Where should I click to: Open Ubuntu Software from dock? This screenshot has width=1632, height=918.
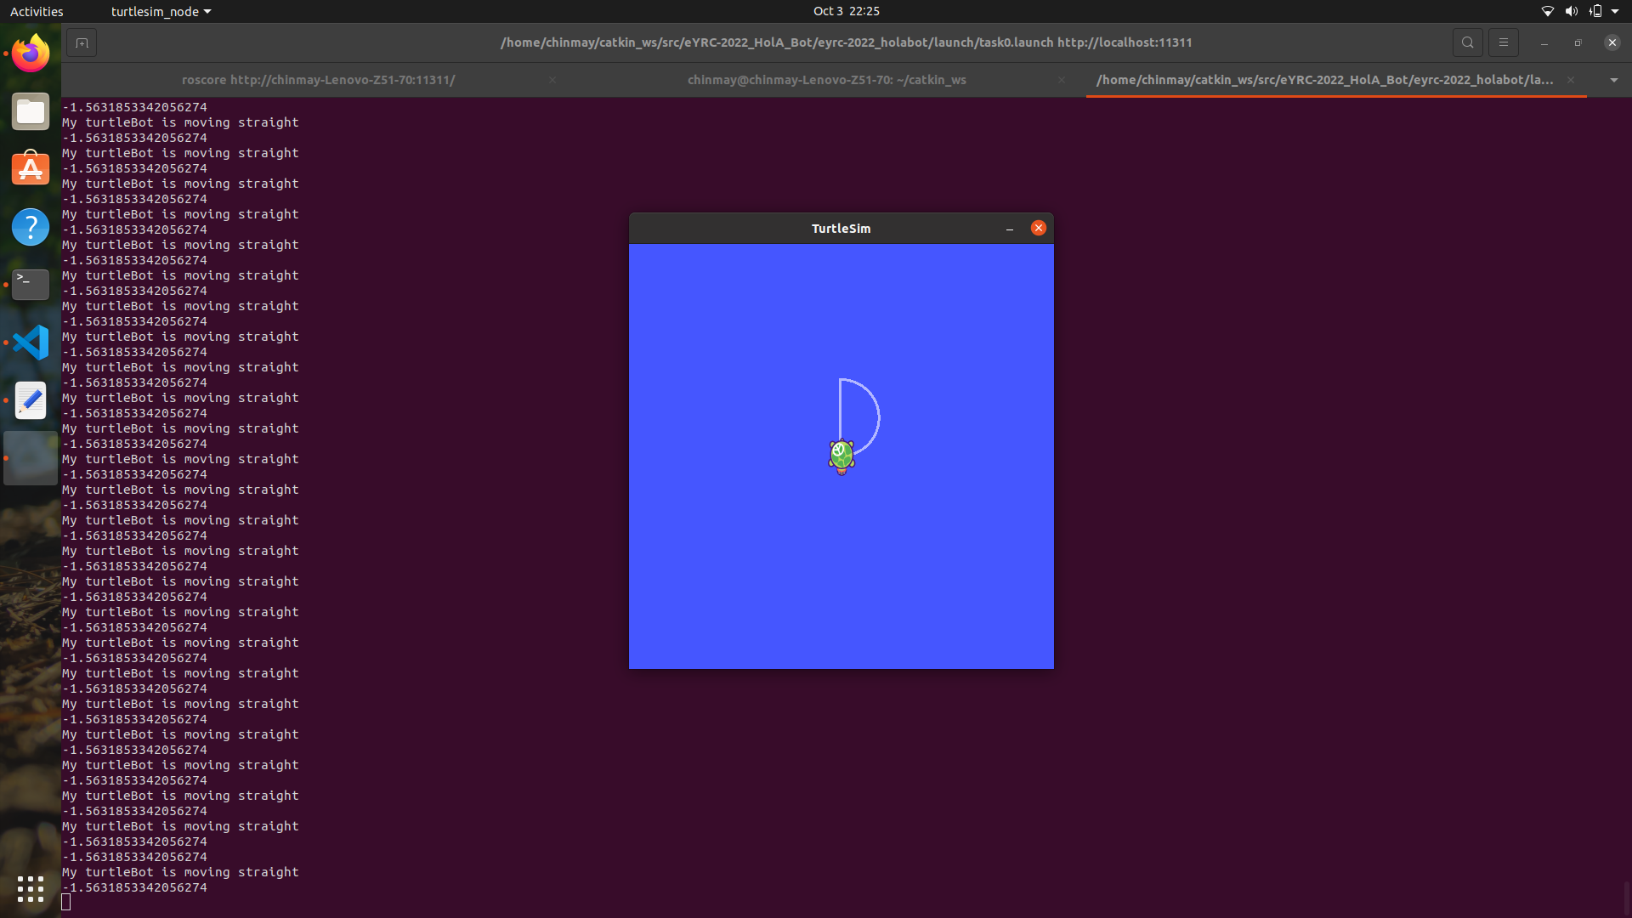coord(31,169)
